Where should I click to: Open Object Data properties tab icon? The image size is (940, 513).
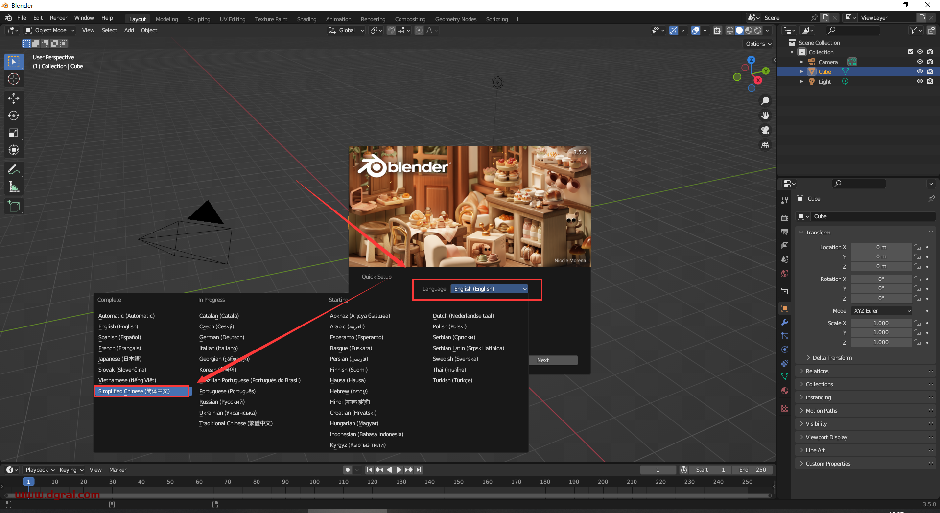pyautogui.click(x=785, y=377)
